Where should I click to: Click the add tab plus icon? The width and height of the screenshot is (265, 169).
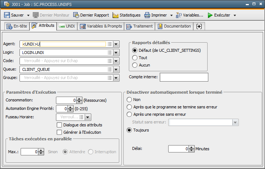(x=199, y=26)
